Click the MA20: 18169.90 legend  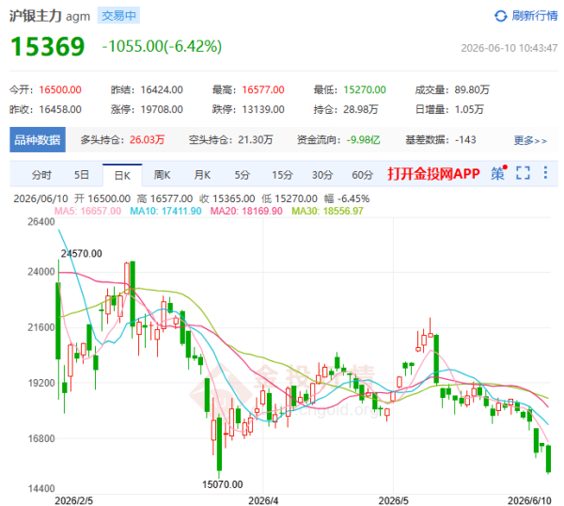[246, 211]
